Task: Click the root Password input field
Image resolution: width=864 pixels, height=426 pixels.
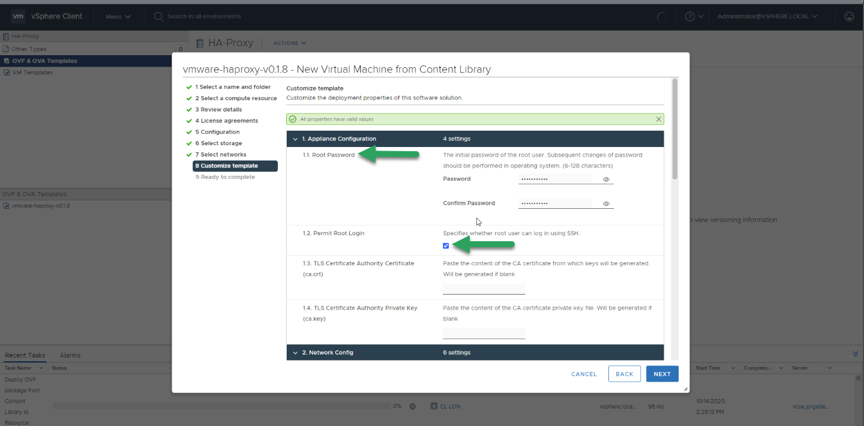Action: (x=555, y=179)
